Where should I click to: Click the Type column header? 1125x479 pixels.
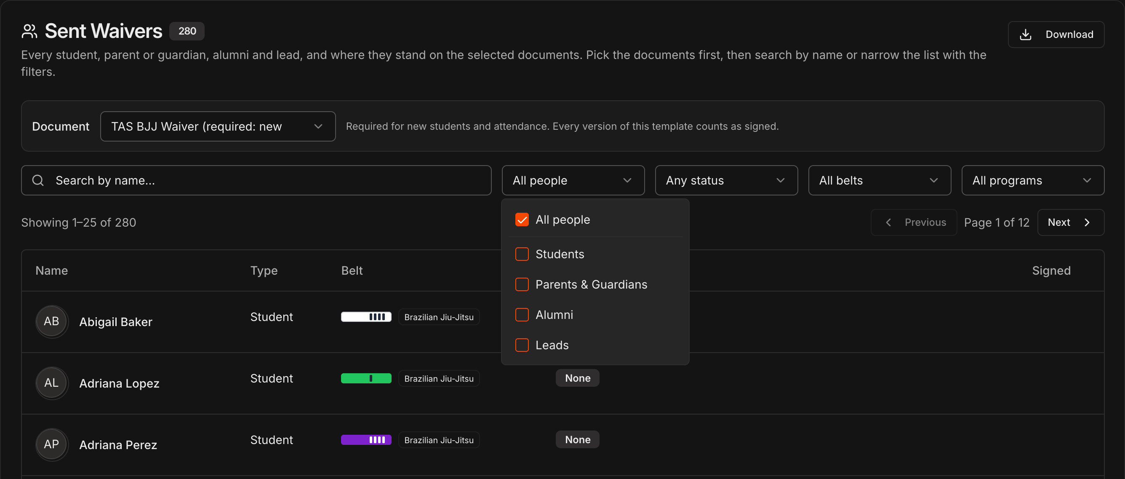(264, 270)
